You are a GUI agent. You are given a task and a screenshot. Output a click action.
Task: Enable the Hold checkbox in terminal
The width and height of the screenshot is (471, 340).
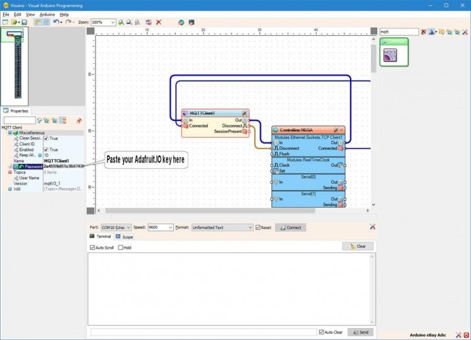coord(121,247)
